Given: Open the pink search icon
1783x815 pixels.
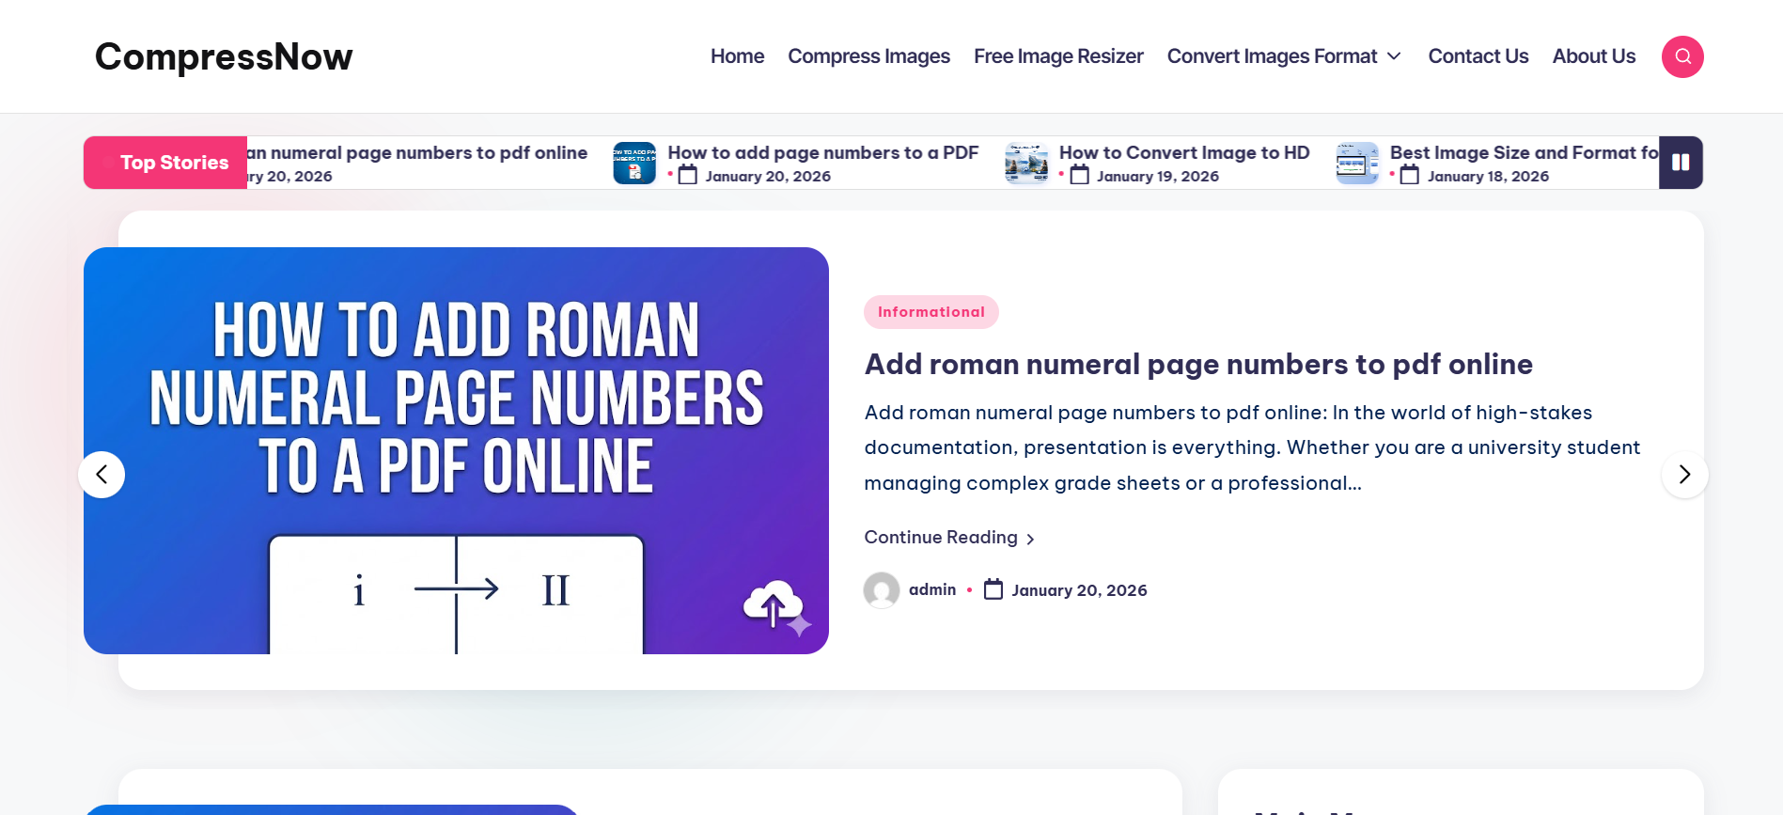Looking at the screenshot, I should click(1682, 56).
